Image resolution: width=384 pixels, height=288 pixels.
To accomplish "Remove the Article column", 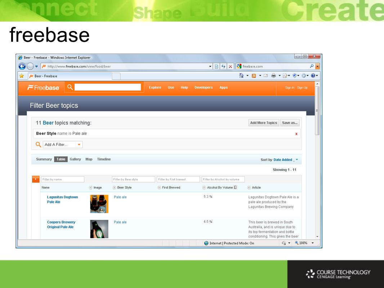I will 249,188.
